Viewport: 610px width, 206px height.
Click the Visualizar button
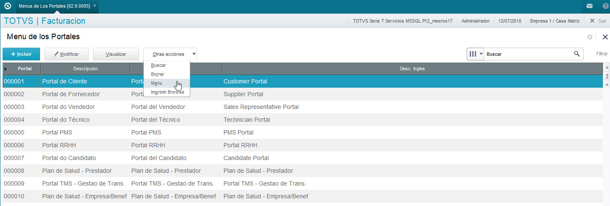point(116,54)
